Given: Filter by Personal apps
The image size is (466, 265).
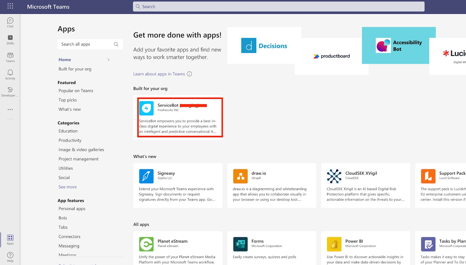Looking at the screenshot, I should point(72,209).
